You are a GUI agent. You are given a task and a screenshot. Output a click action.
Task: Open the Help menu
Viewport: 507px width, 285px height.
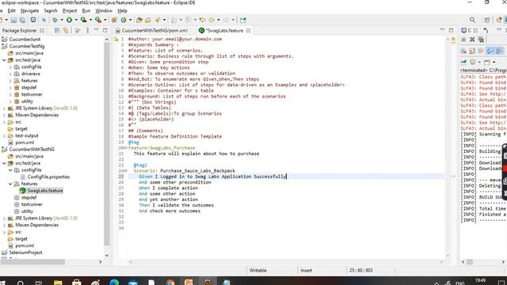tap(122, 10)
